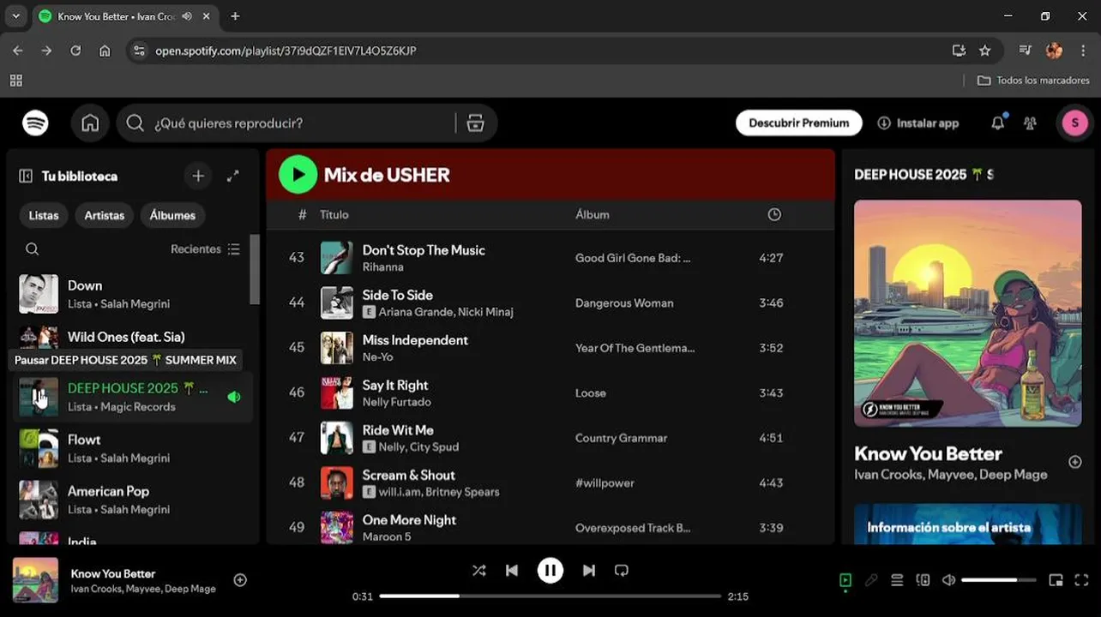Open the notifications bell
Viewport: 1101px width, 617px height.
997,123
